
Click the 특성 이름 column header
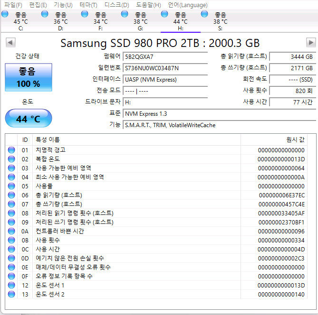pyautogui.click(x=136, y=139)
